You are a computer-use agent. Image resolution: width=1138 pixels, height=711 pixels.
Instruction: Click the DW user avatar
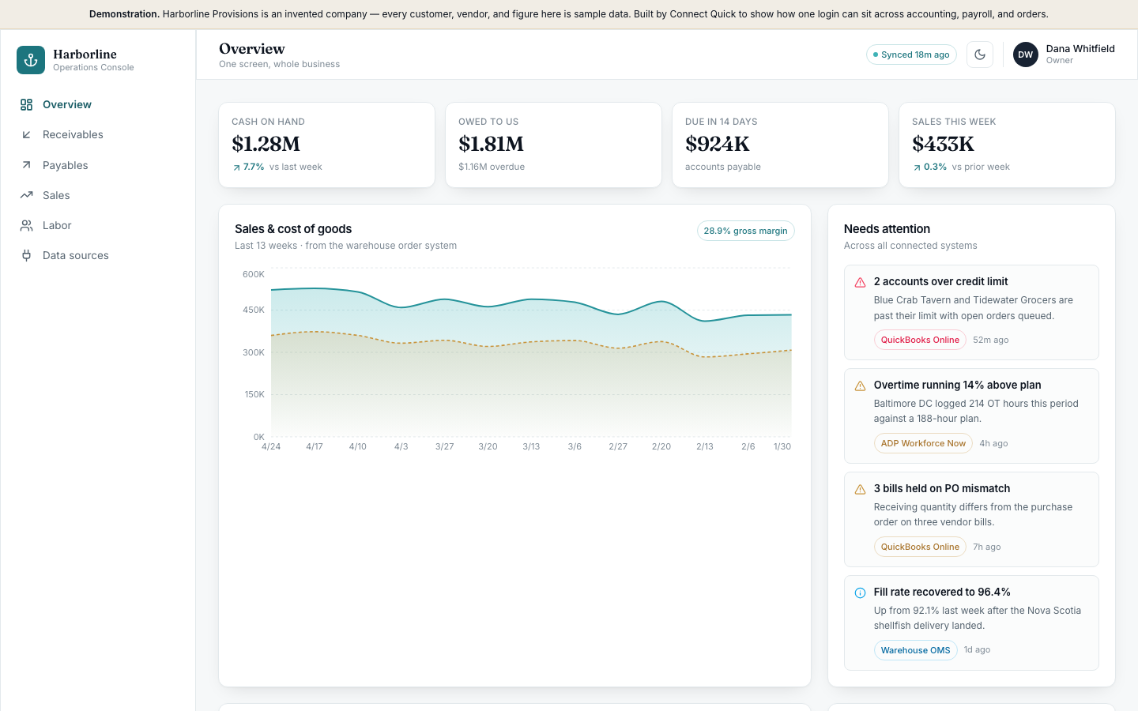coord(1026,55)
